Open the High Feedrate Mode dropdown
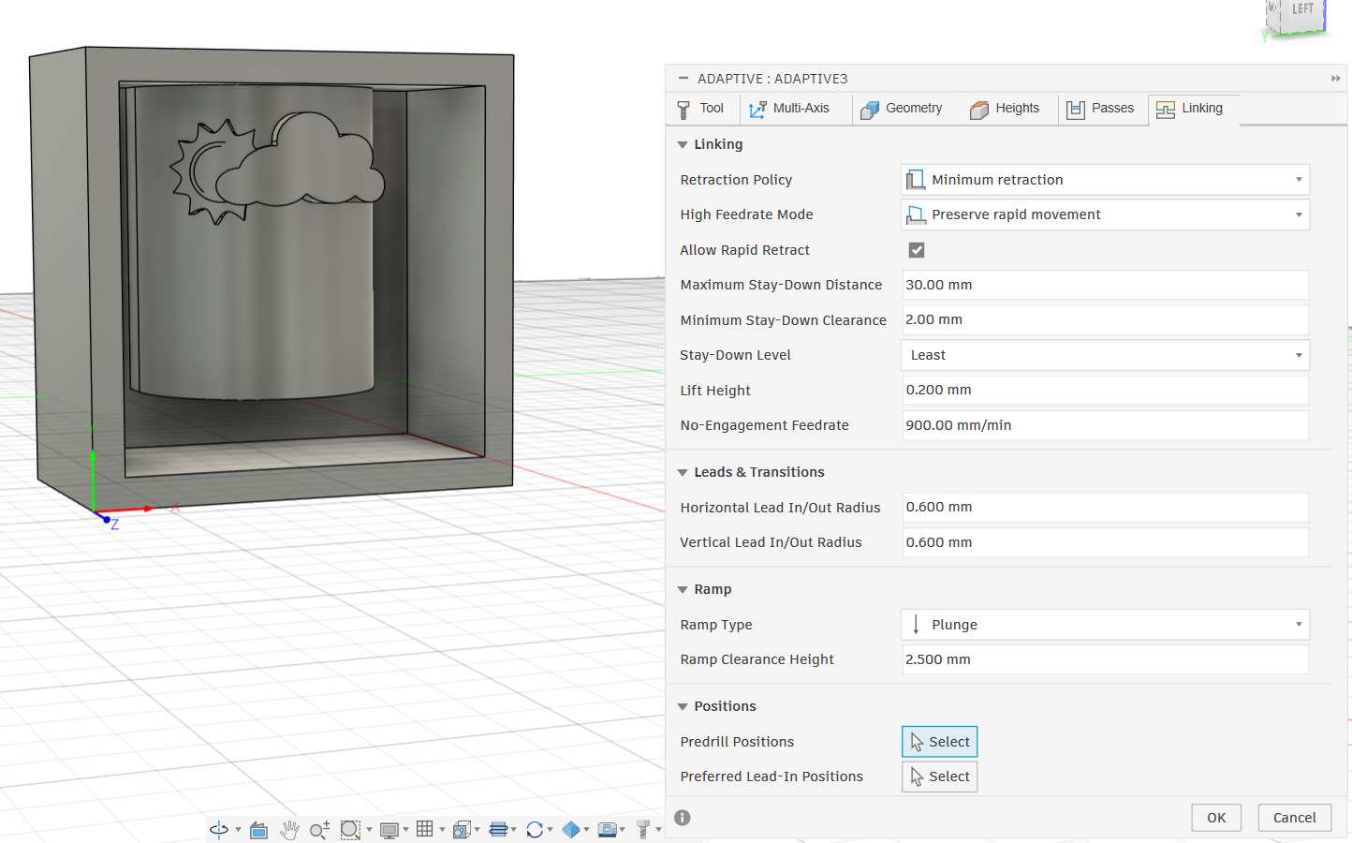 tap(1105, 214)
